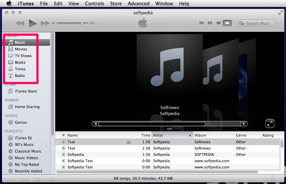The width and height of the screenshot is (286, 184).
Task: Click the Search Music field
Action: click(257, 24)
